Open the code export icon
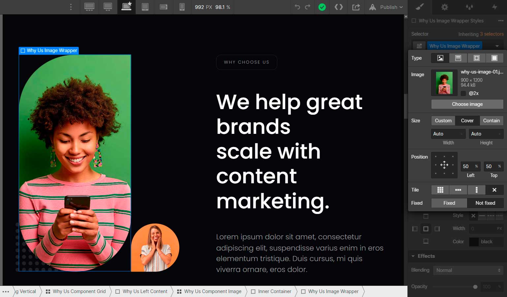The height and width of the screenshot is (297, 507). click(339, 7)
